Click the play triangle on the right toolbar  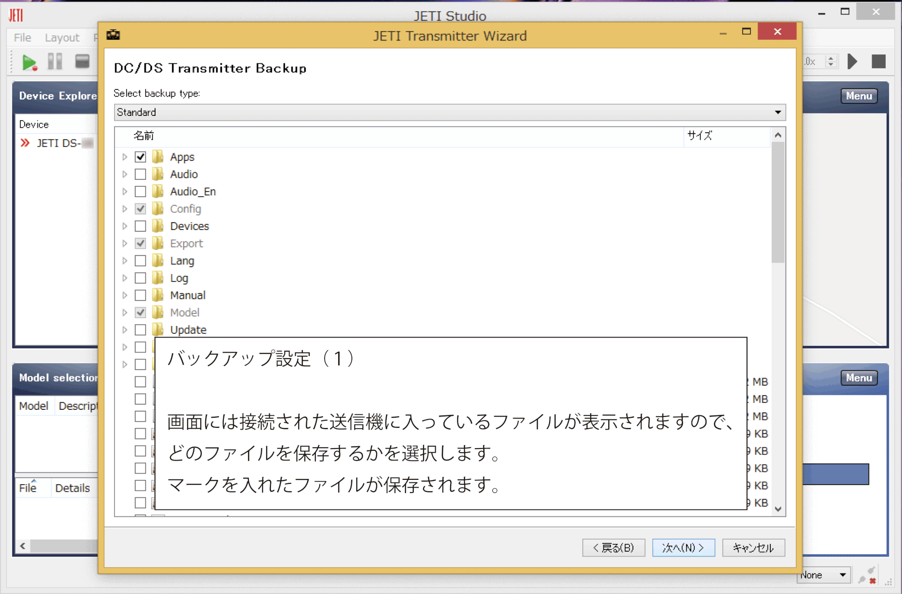tap(853, 61)
